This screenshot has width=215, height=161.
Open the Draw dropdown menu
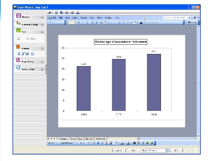pos(52,143)
